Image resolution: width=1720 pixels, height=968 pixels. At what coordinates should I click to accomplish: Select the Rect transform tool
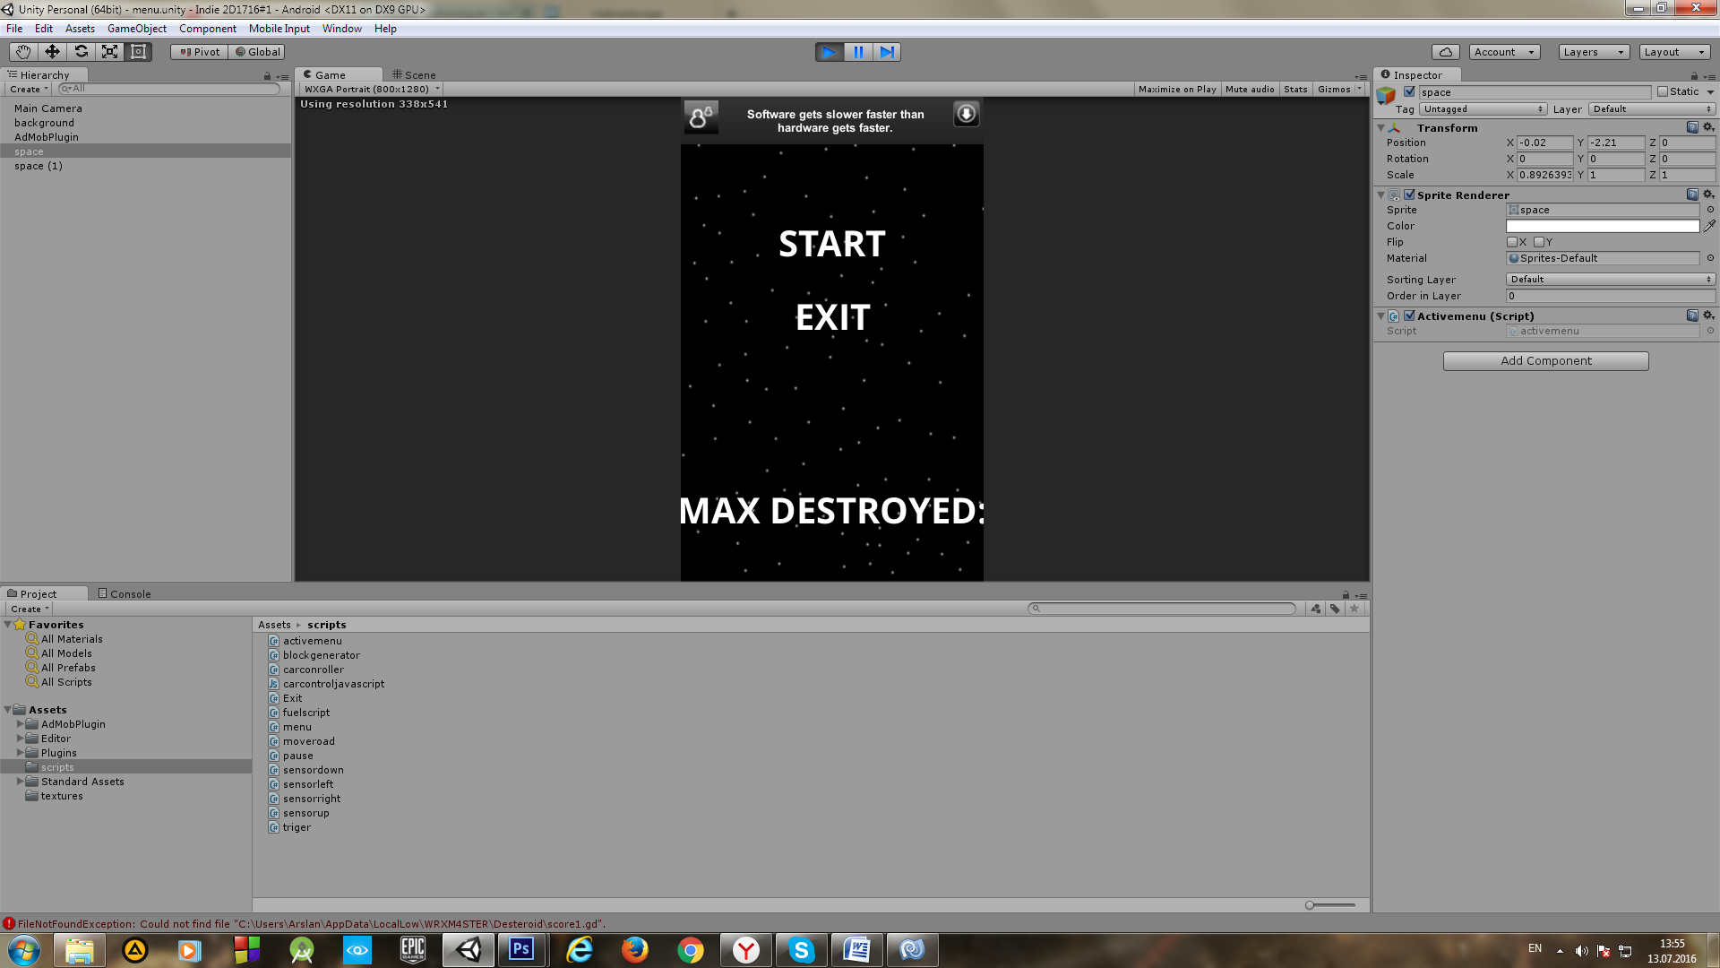[138, 52]
